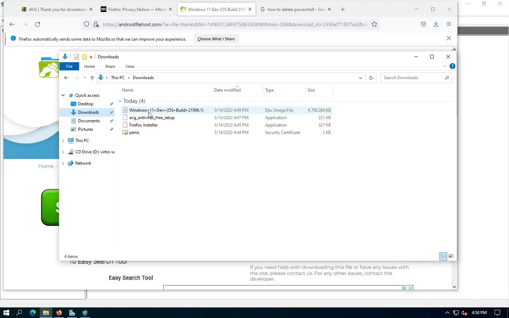Select the avg_antivirus_free_setup file

(226, 118)
